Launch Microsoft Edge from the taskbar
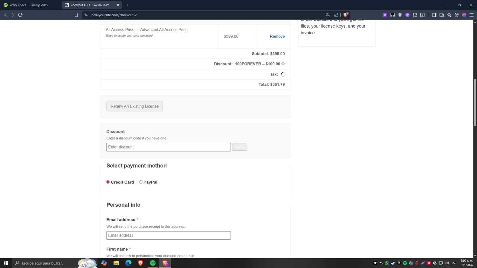 pos(128,263)
